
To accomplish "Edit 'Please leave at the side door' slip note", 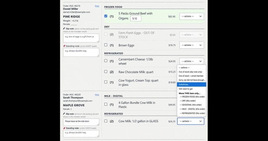I will tap(81, 122).
